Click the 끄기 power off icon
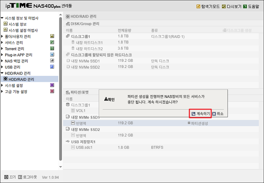 tap(6, 177)
